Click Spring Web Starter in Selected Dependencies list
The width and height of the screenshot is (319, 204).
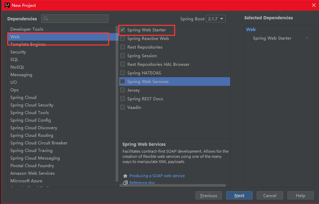click(272, 38)
